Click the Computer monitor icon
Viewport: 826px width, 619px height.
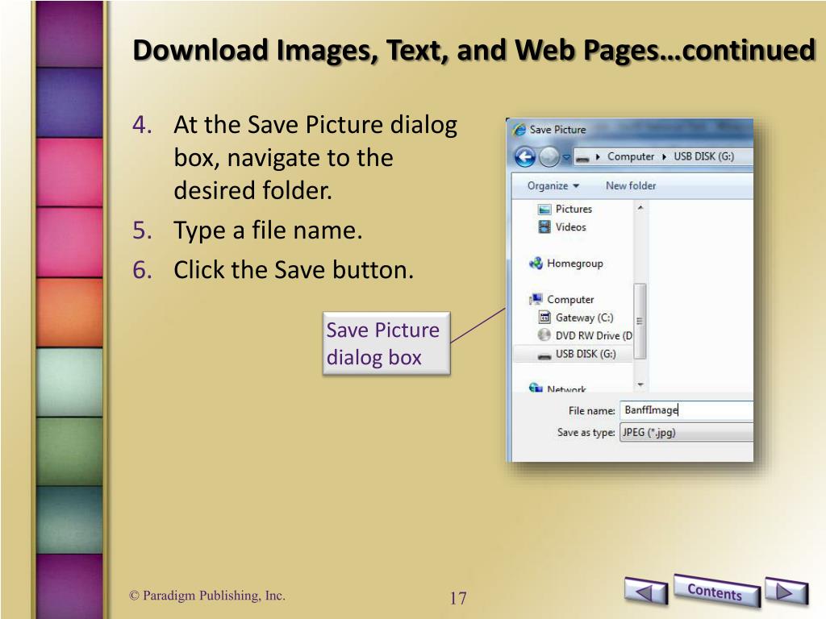point(536,300)
